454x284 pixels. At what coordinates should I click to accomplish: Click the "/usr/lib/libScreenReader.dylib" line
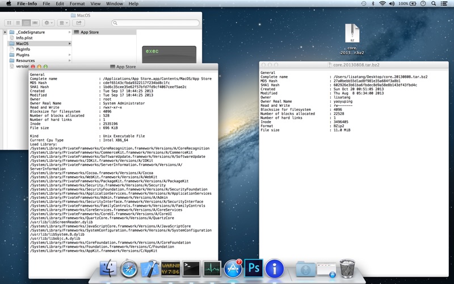pyautogui.click(x=61, y=222)
